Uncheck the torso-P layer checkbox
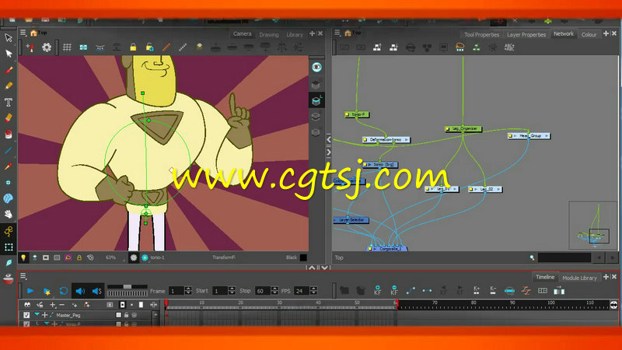The height and width of the screenshot is (350, 622). pyautogui.click(x=26, y=324)
